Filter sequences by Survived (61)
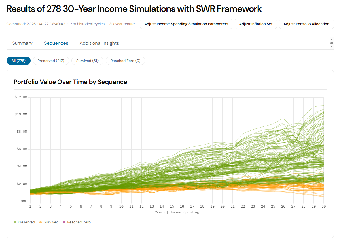 (87, 61)
